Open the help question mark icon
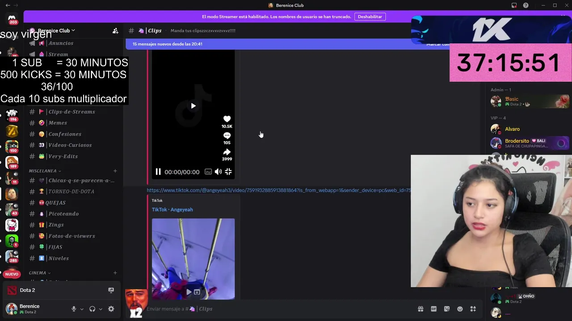 coord(526,5)
